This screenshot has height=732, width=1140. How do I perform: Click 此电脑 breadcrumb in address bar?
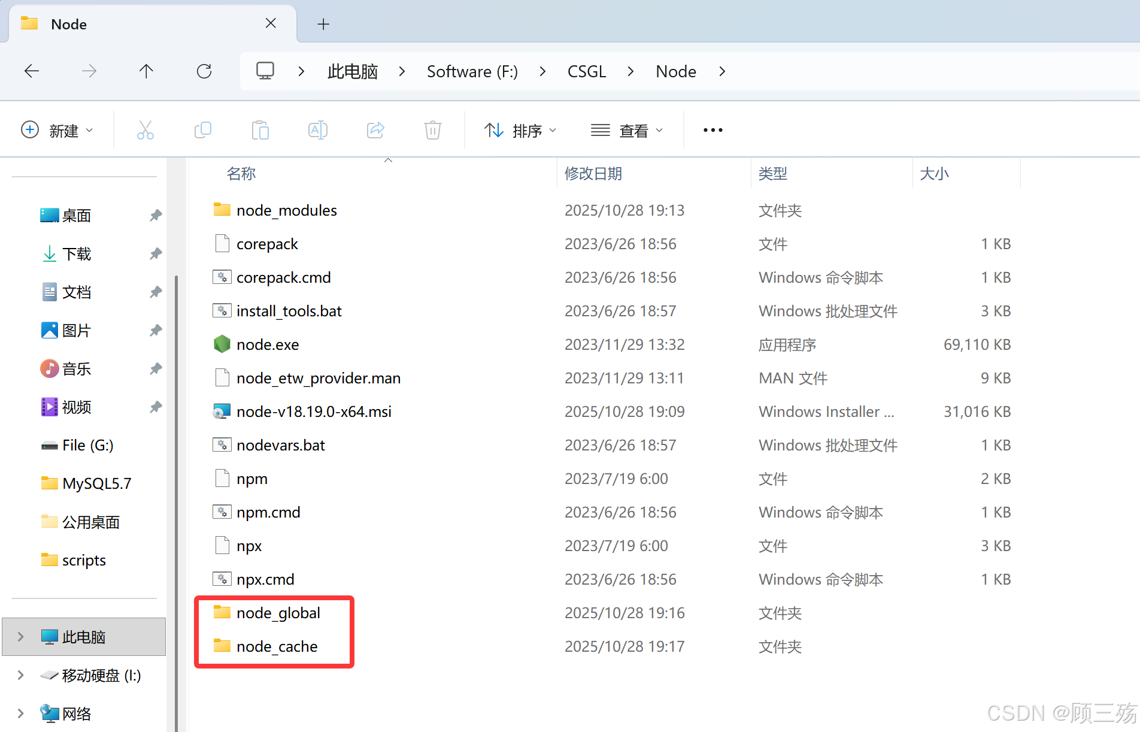point(353,71)
